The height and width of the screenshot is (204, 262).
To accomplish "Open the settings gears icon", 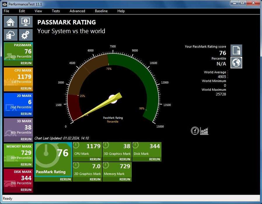I will pyautogui.click(x=26, y=35).
